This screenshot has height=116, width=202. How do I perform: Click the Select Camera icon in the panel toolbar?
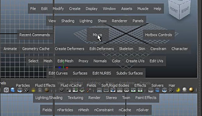click(62, 90)
